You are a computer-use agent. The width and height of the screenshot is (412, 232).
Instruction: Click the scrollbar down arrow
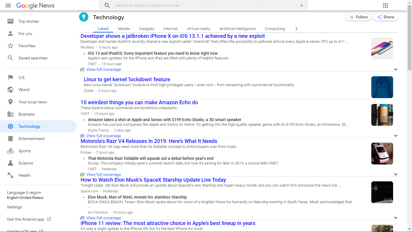pyautogui.click(x=409, y=230)
